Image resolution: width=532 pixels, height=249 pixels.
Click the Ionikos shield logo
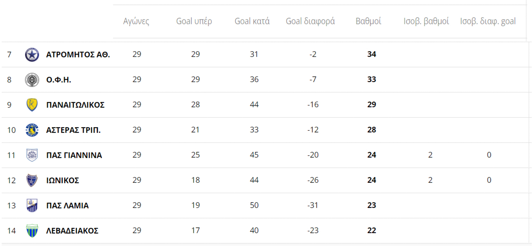(x=32, y=180)
